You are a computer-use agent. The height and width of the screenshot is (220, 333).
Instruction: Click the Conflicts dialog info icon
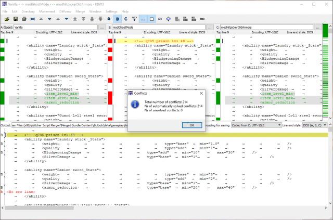pyautogui.click(x=135, y=104)
